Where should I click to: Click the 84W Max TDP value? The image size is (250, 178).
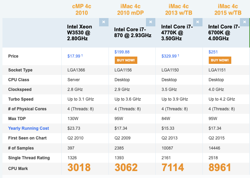[x=166, y=119]
